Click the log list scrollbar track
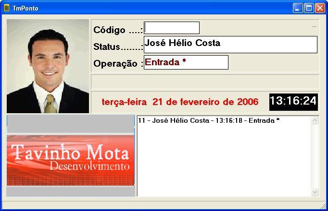The image size is (328, 211). [x=315, y=156]
